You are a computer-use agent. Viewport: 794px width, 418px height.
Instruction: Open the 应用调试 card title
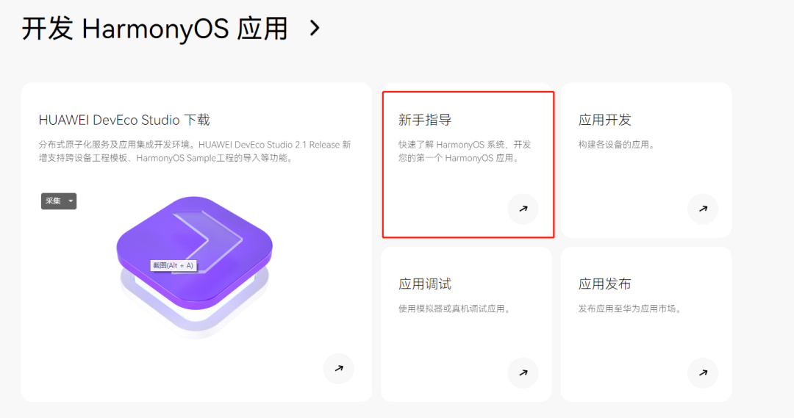point(425,284)
